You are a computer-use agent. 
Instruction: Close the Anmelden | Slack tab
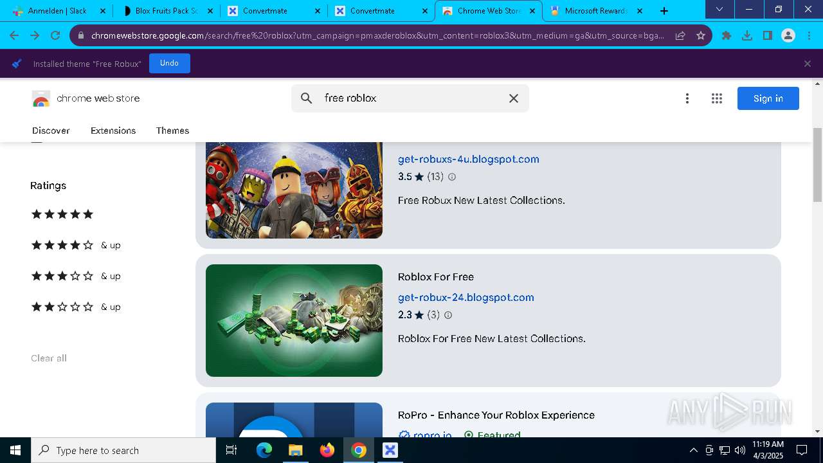click(x=102, y=11)
